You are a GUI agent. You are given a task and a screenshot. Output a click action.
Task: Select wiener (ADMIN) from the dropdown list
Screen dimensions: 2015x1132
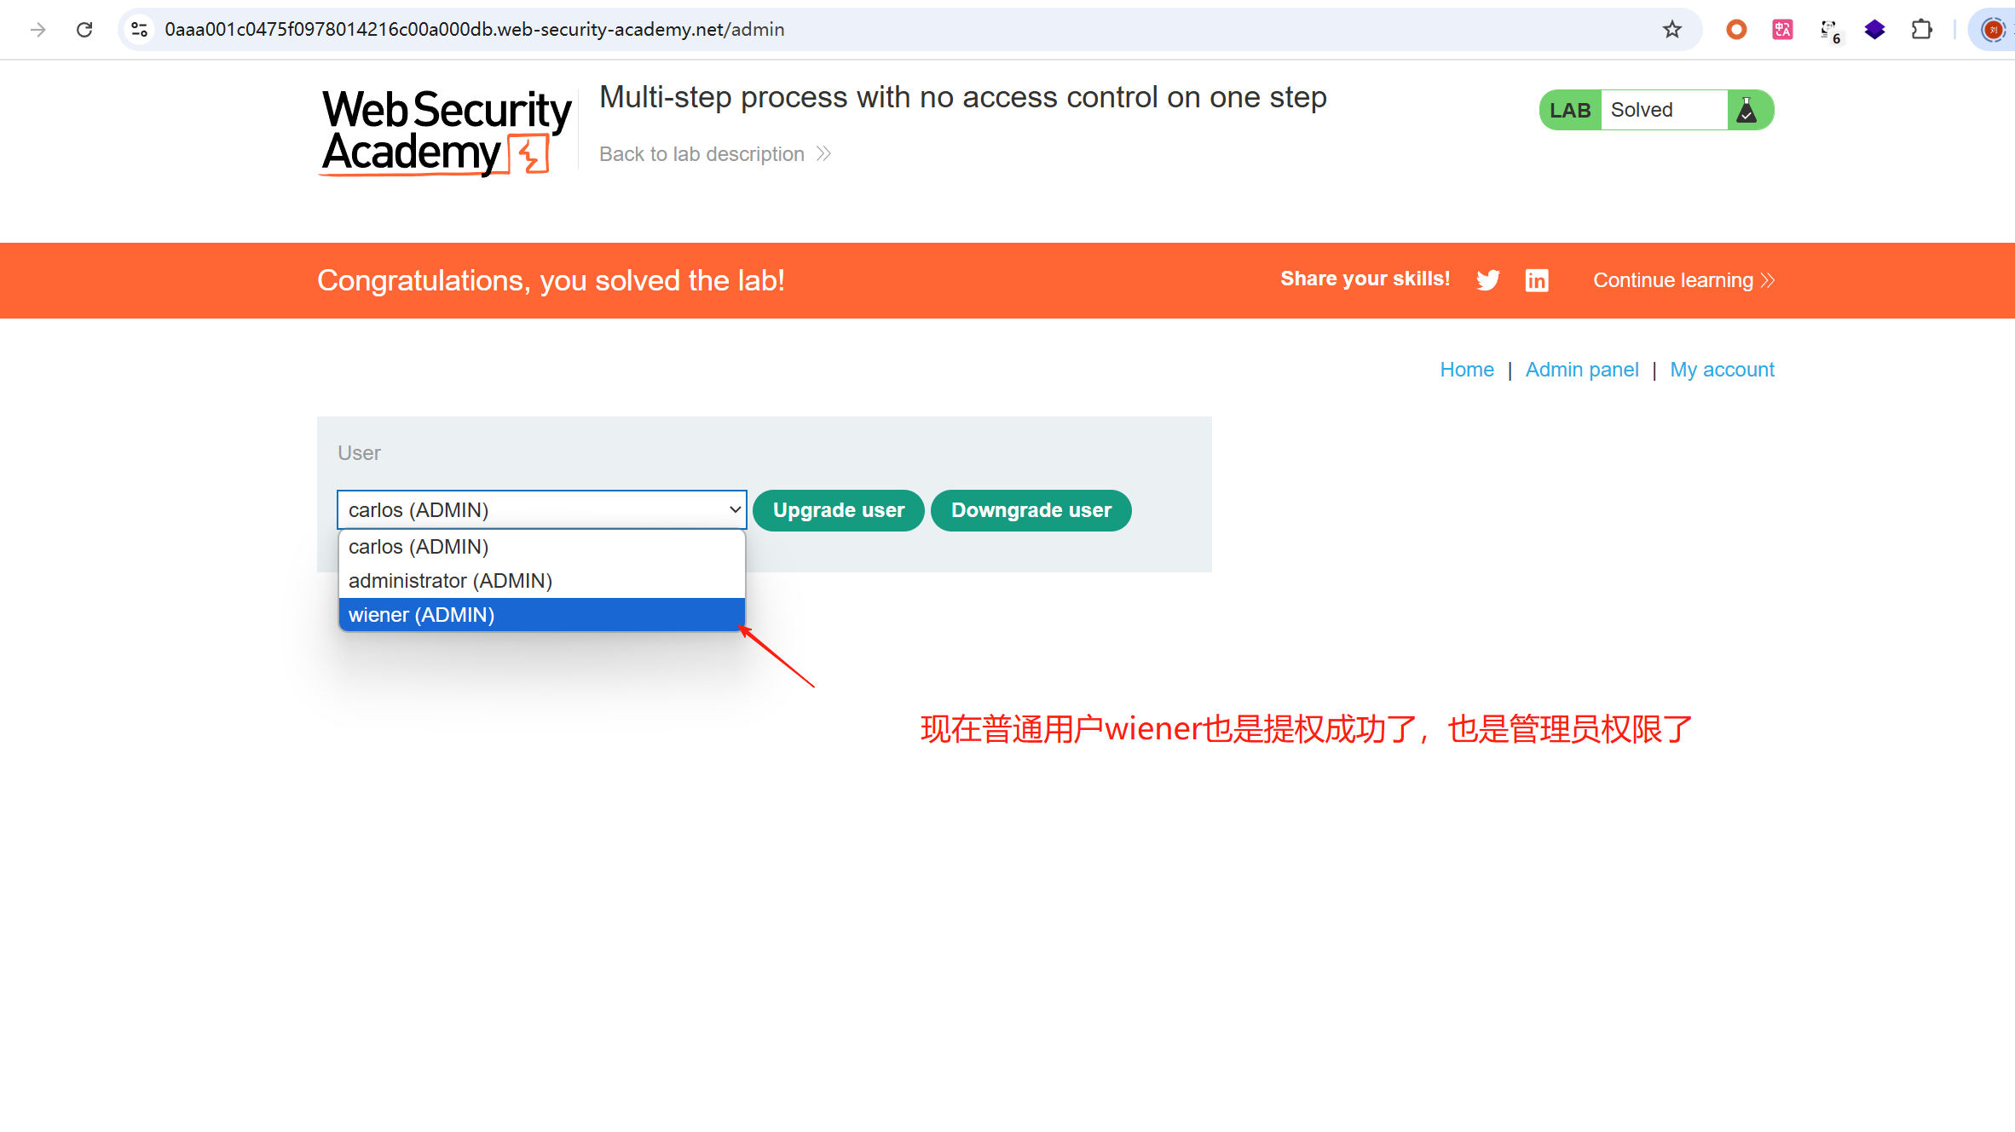point(541,615)
